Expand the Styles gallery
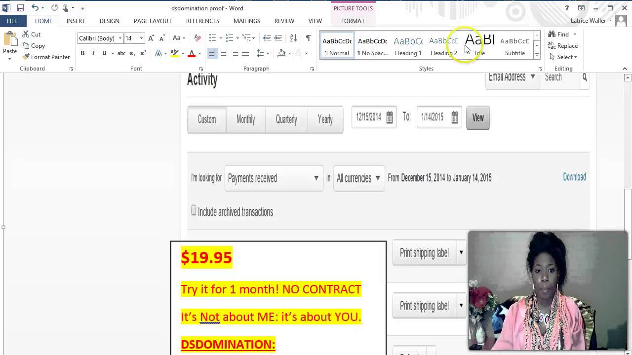Image resolution: width=632 pixels, height=355 pixels. pos(537,55)
